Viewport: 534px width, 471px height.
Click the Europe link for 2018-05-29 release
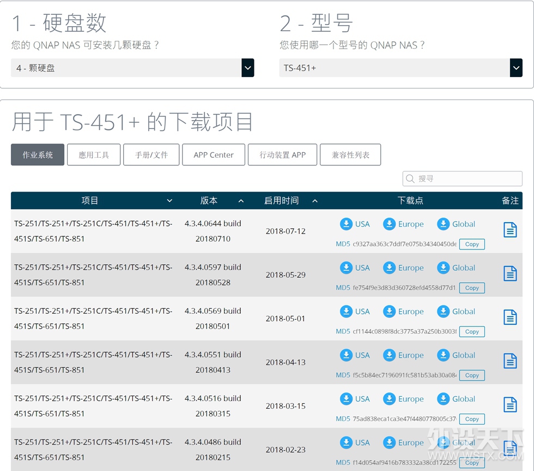(x=411, y=268)
